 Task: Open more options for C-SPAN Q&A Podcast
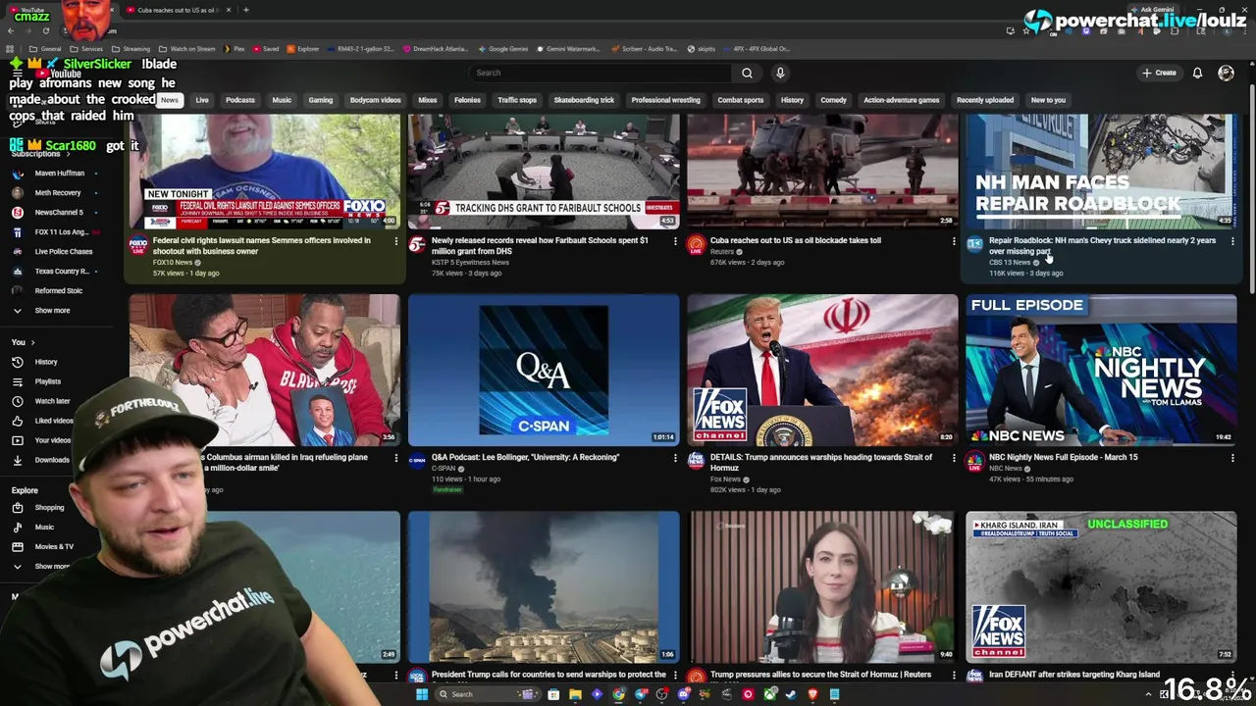click(675, 458)
